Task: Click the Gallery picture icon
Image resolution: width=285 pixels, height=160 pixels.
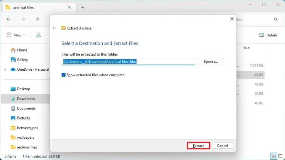Action: (x=13, y=60)
